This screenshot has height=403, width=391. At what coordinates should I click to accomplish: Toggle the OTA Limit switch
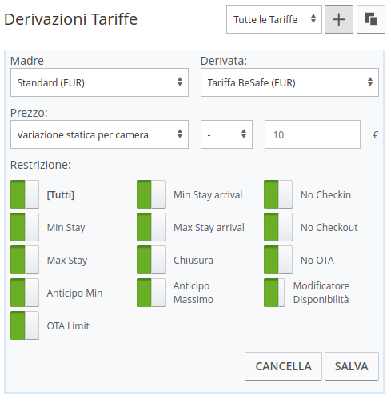tap(25, 325)
